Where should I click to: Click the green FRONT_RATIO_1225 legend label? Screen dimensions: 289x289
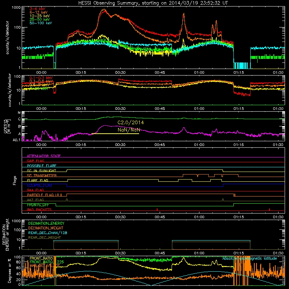47,262
